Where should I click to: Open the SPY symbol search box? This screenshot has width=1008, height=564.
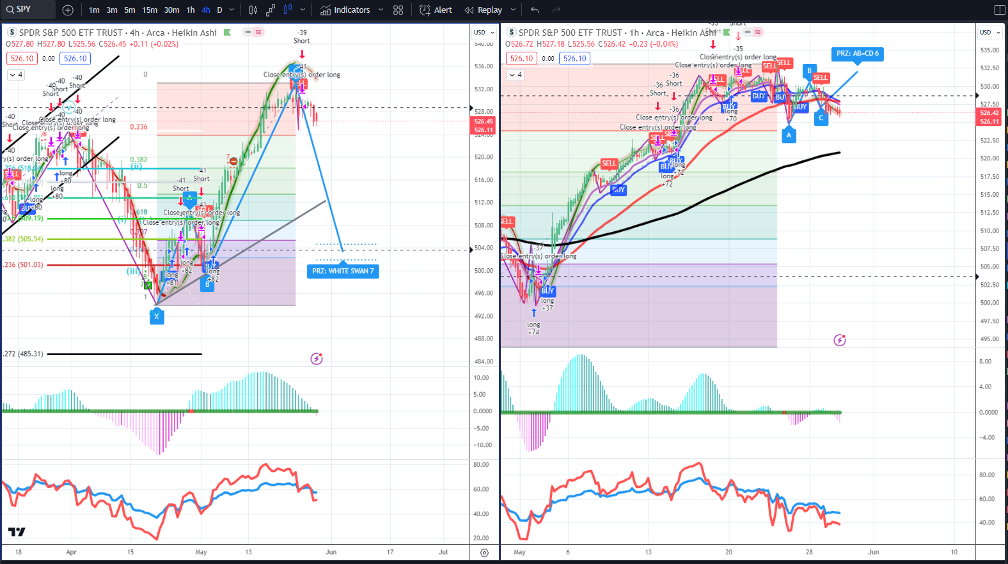pos(28,10)
